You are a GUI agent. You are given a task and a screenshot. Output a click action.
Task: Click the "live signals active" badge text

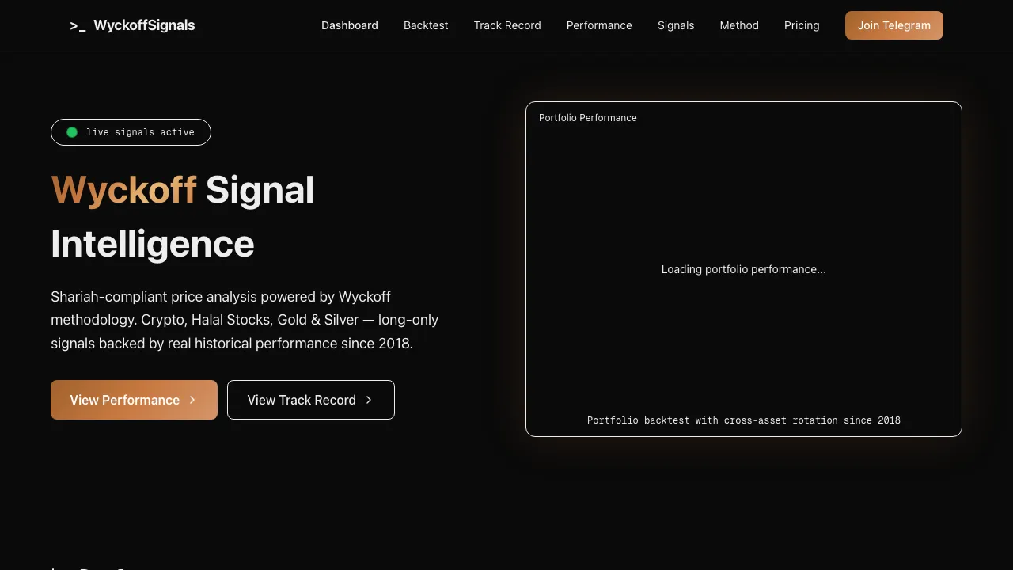tap(140, 132)
